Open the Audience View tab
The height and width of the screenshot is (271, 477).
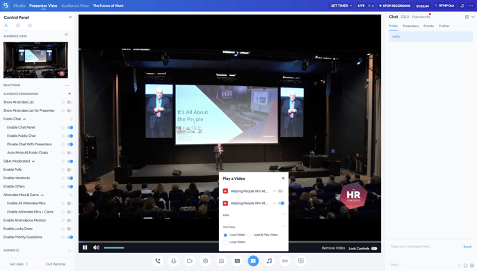(x=75, y=6)
